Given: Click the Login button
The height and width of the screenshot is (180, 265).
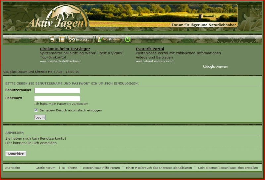Looking at the screenshot, I should point(40,117).
